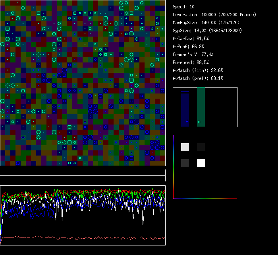Pick the dark gray bottom-left matrix square

click(185, 163)
